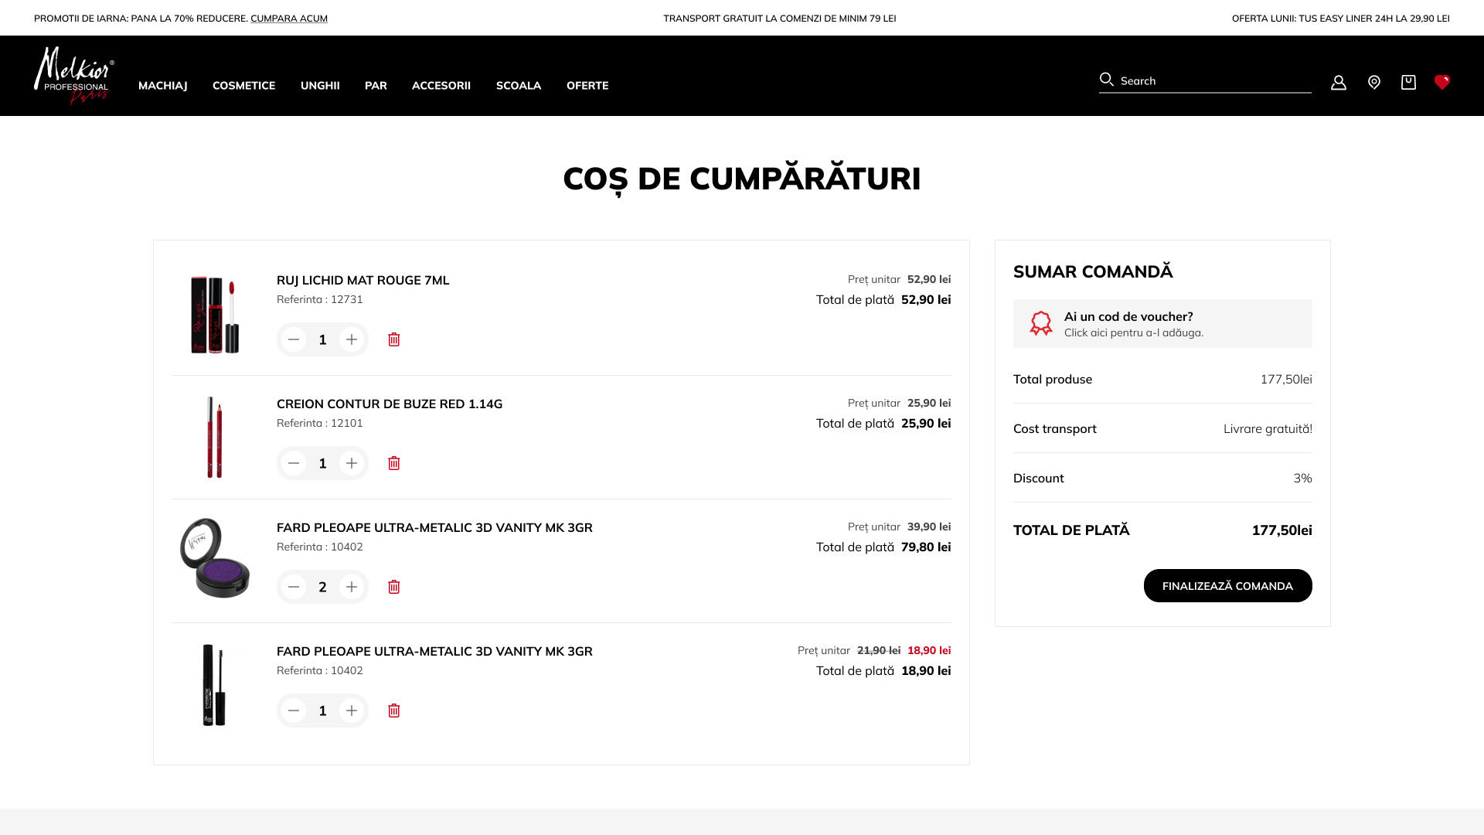Click the Melkior Professional logo
The height and width of the screenshot is (835, 1484).
pyautogui.click(x=75, y=76)
